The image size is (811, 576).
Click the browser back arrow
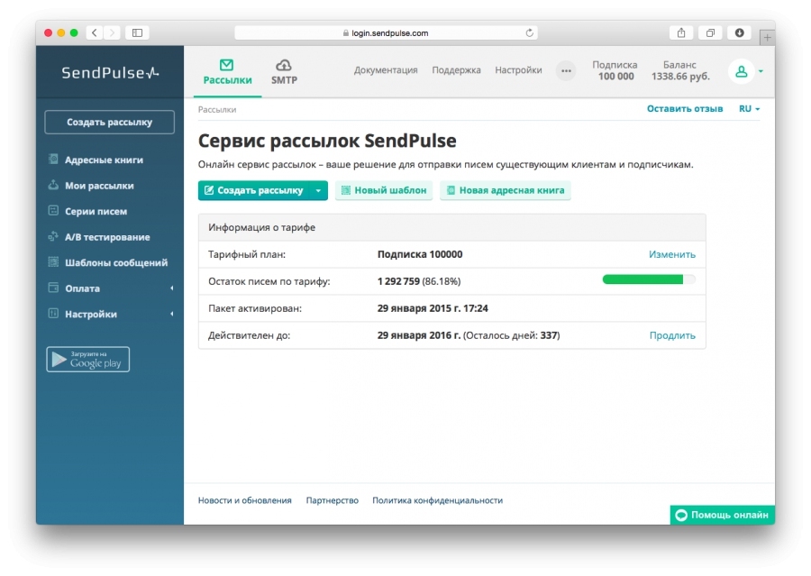tap(94, 33)
